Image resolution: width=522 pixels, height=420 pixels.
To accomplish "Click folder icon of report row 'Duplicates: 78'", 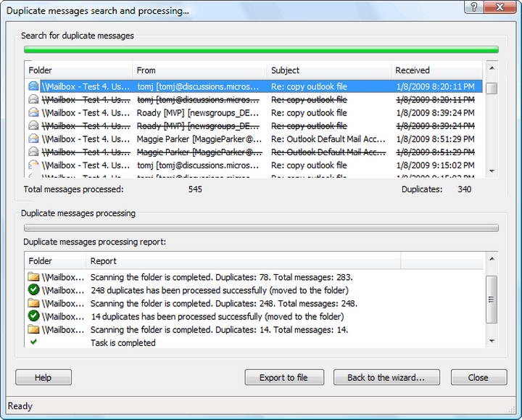I will [33, 277].
